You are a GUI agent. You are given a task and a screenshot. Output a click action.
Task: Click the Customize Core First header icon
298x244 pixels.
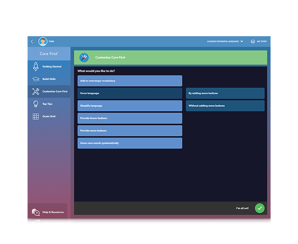pos(84,57)
